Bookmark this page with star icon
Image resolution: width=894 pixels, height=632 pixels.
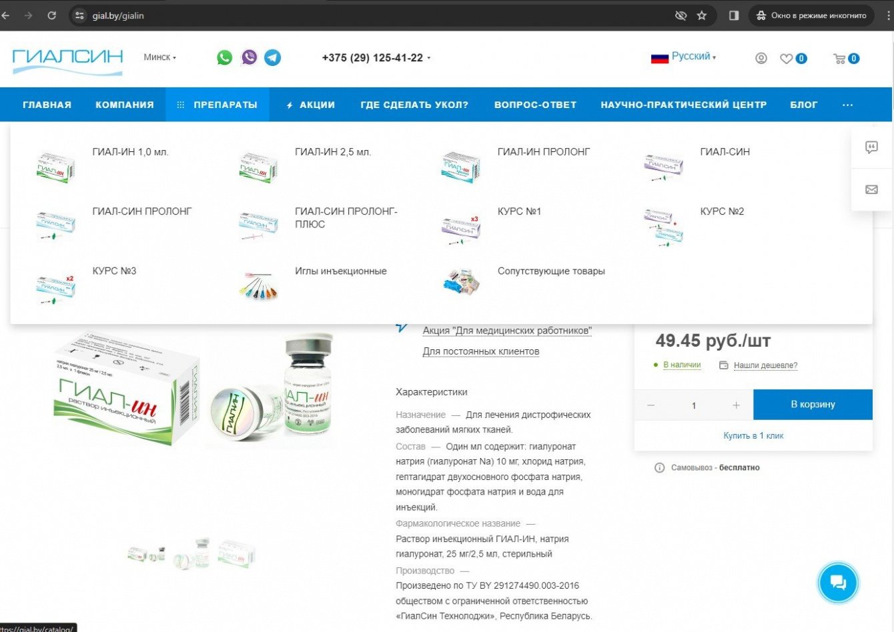(702, 15)
